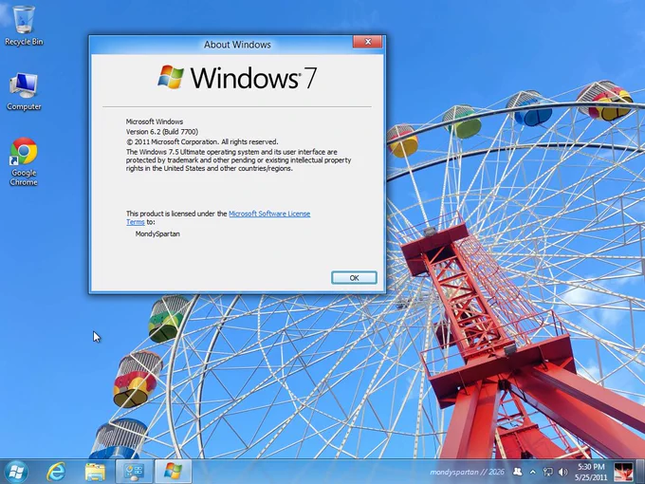Select the Google Chrome desktop shortcut
Viewport: 645px width, 484px height.
tap(24, 161)
